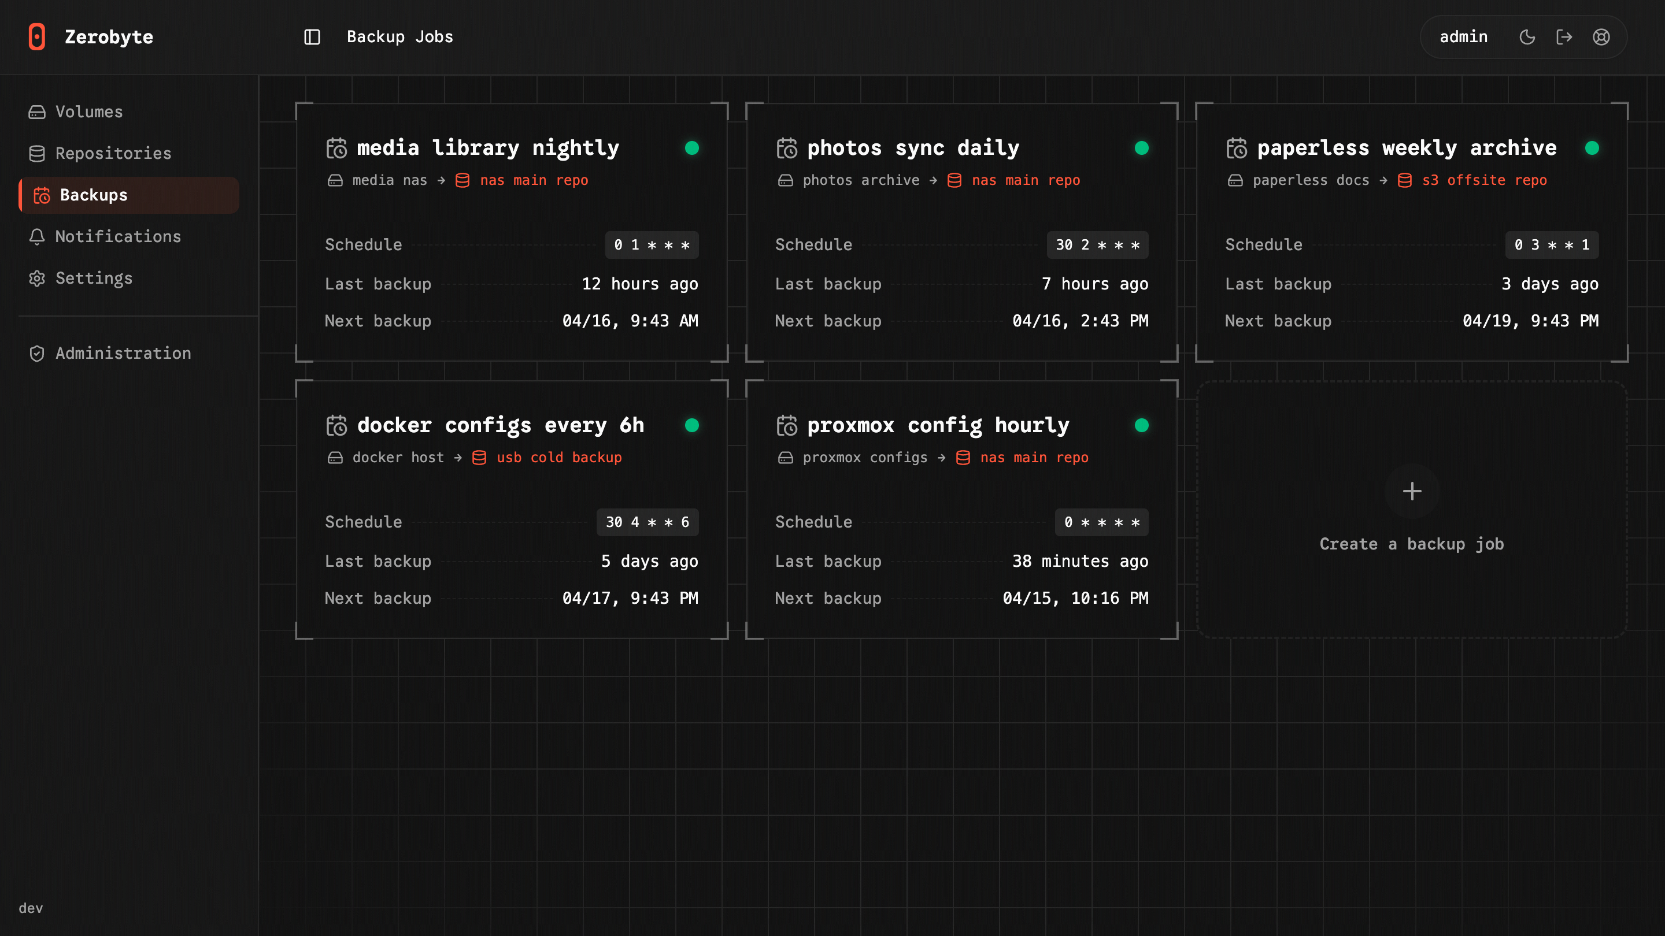Open the media library nightly job

click(512, 232)
